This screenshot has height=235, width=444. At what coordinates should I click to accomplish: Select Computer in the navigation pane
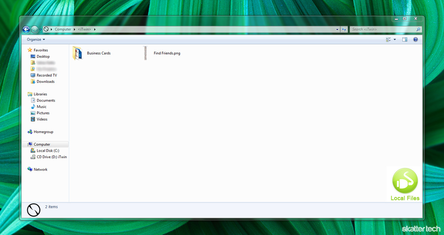tap(42, 144)
